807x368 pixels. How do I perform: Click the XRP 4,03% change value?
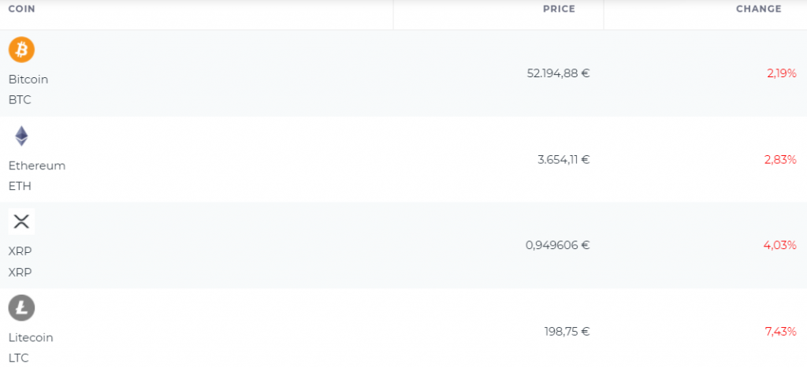pos(780,246)
